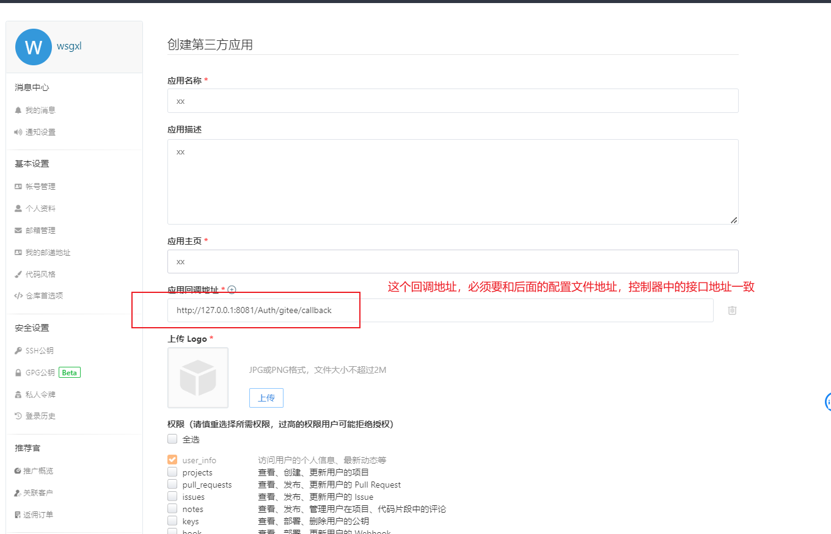Click the 应用名称 input field
Screen dimensions: 831x534
[x=452, y=101]
